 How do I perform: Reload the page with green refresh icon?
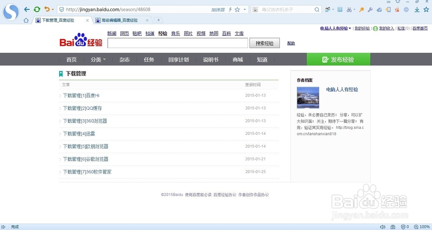click(x=37, y=10)
